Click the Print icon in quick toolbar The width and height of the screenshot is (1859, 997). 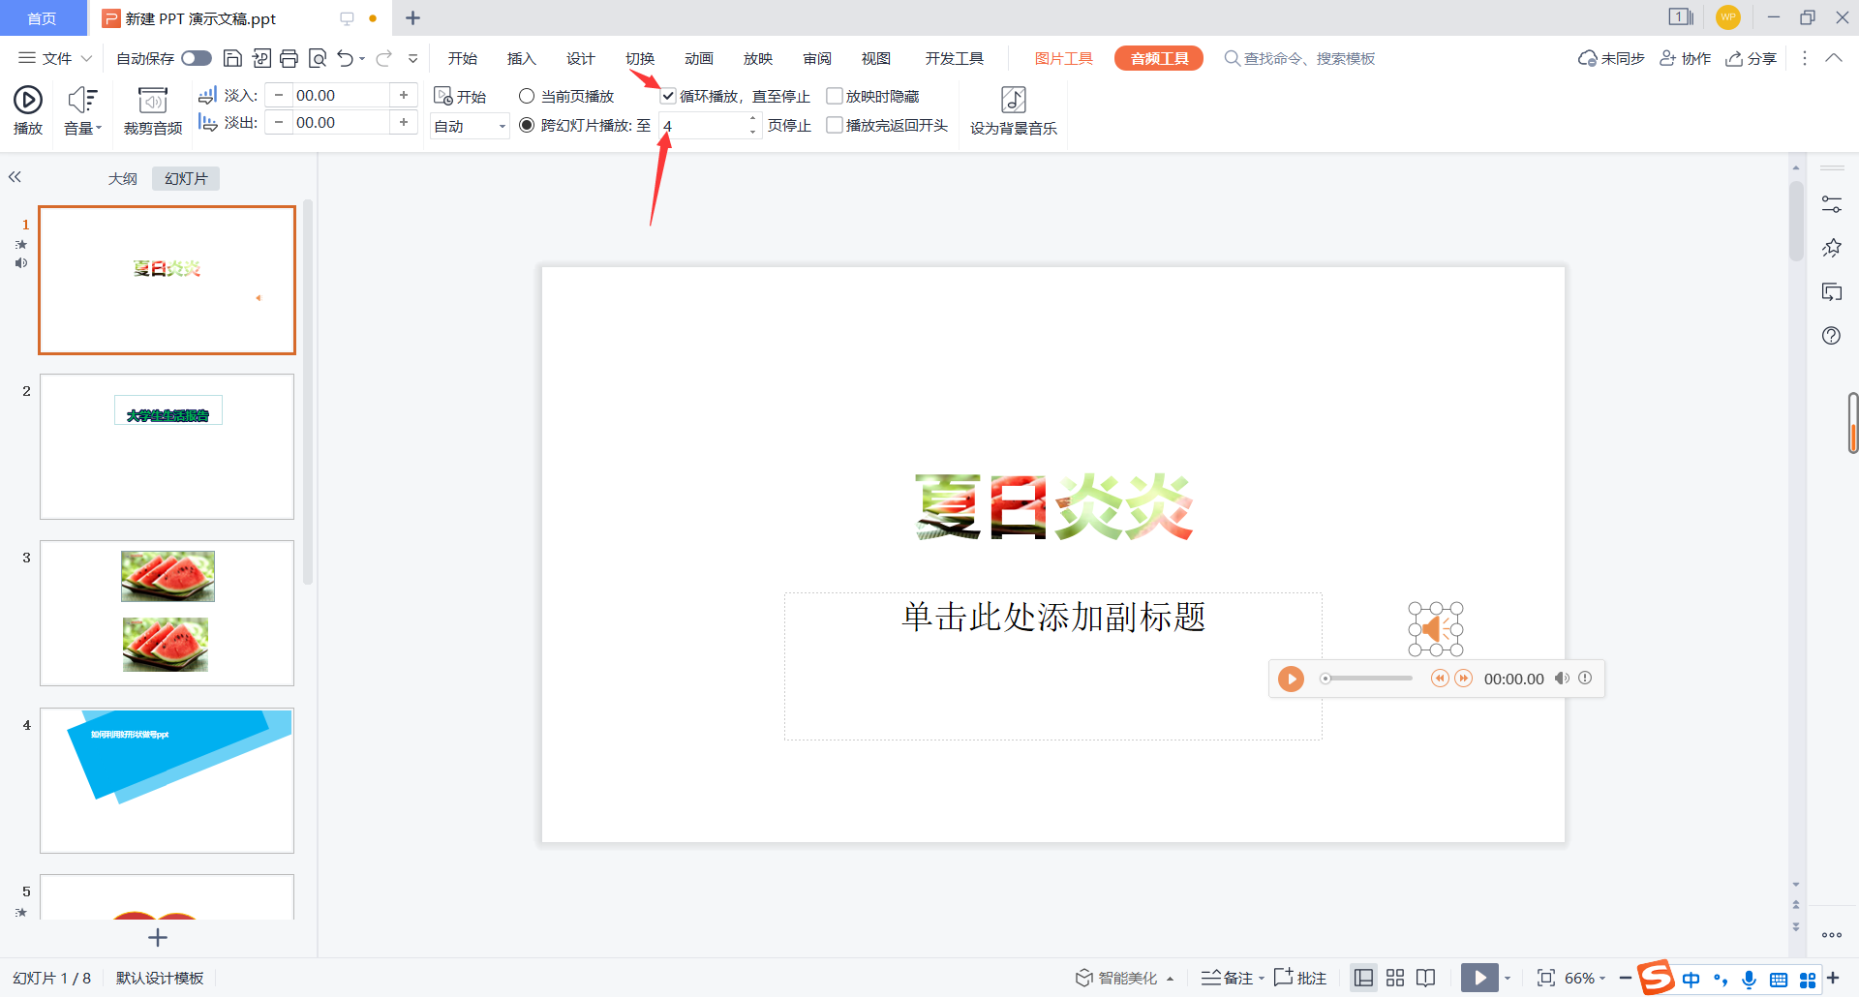[289, 58]
